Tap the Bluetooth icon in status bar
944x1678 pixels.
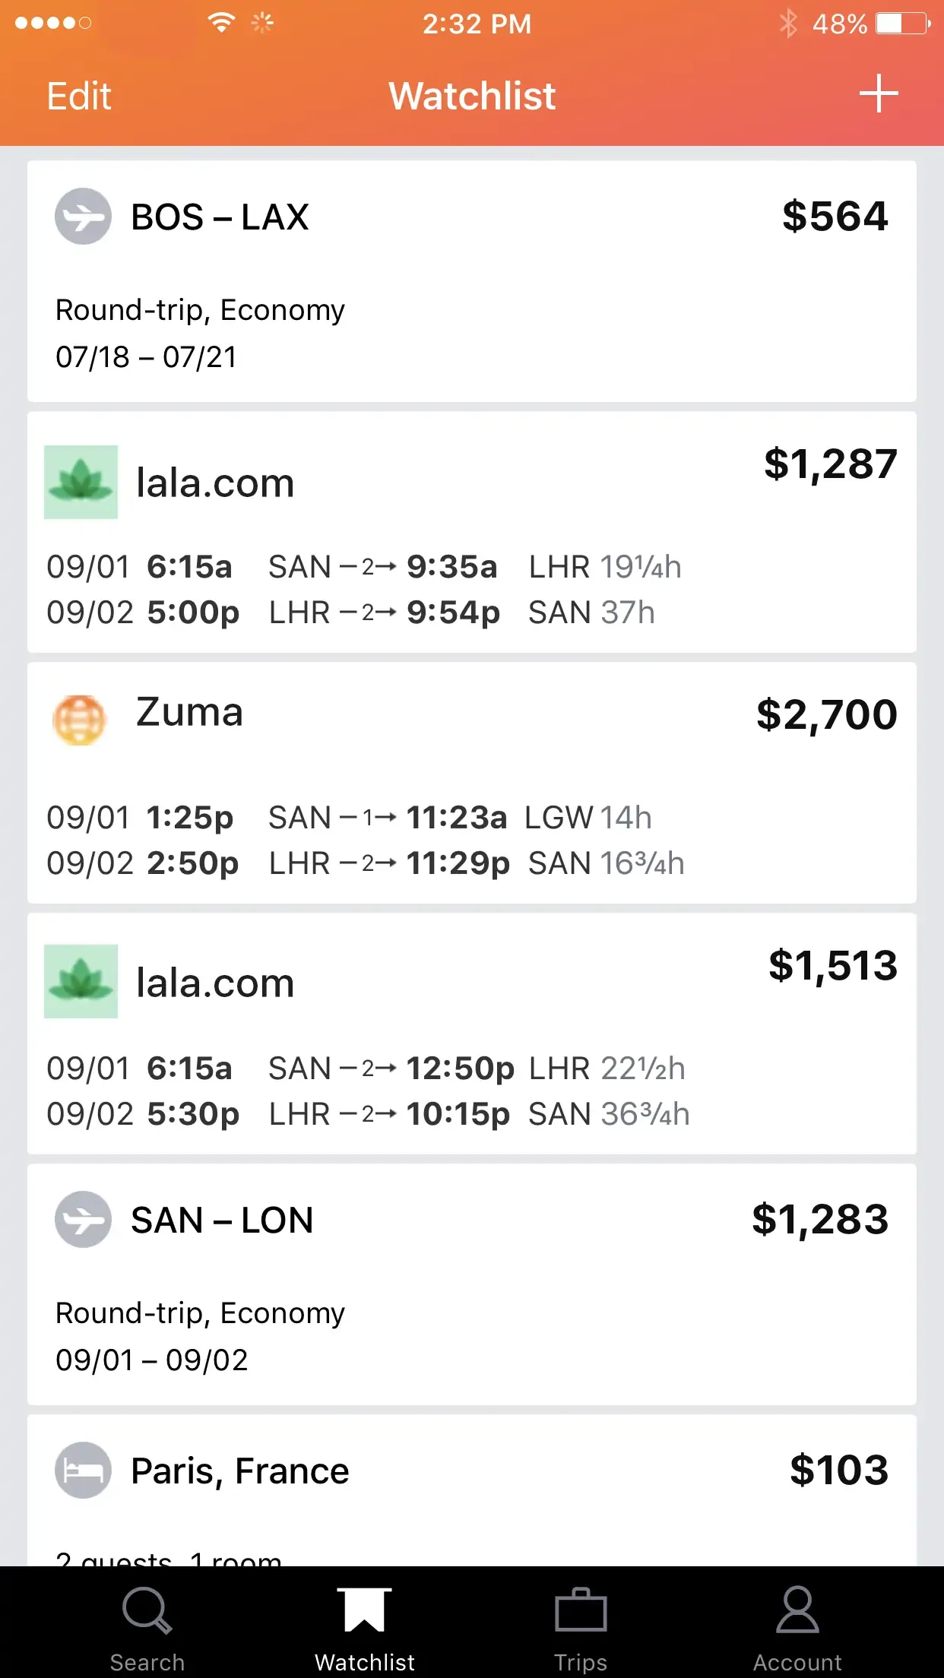pyautogui.click(x=788, y=24)
